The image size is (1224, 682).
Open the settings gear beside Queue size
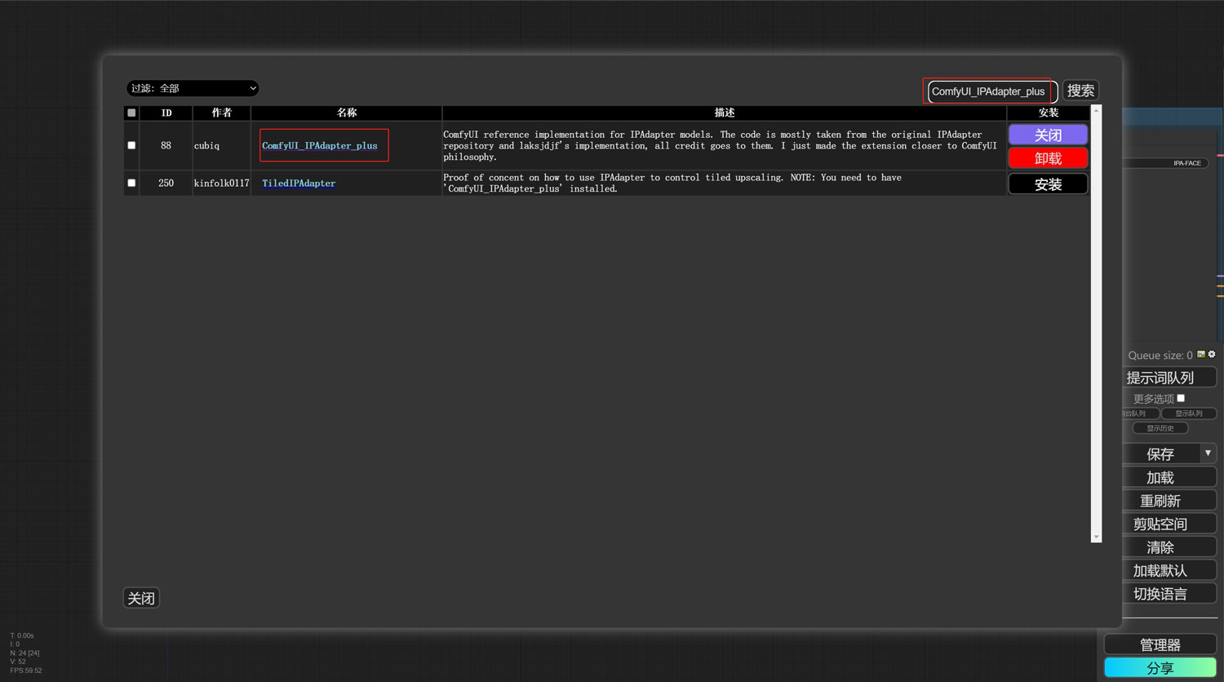pos(1212,354)
